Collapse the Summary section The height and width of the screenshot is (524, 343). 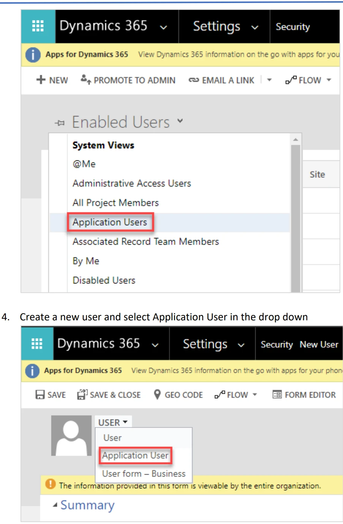pyautogui.click(x=55, y=505)
